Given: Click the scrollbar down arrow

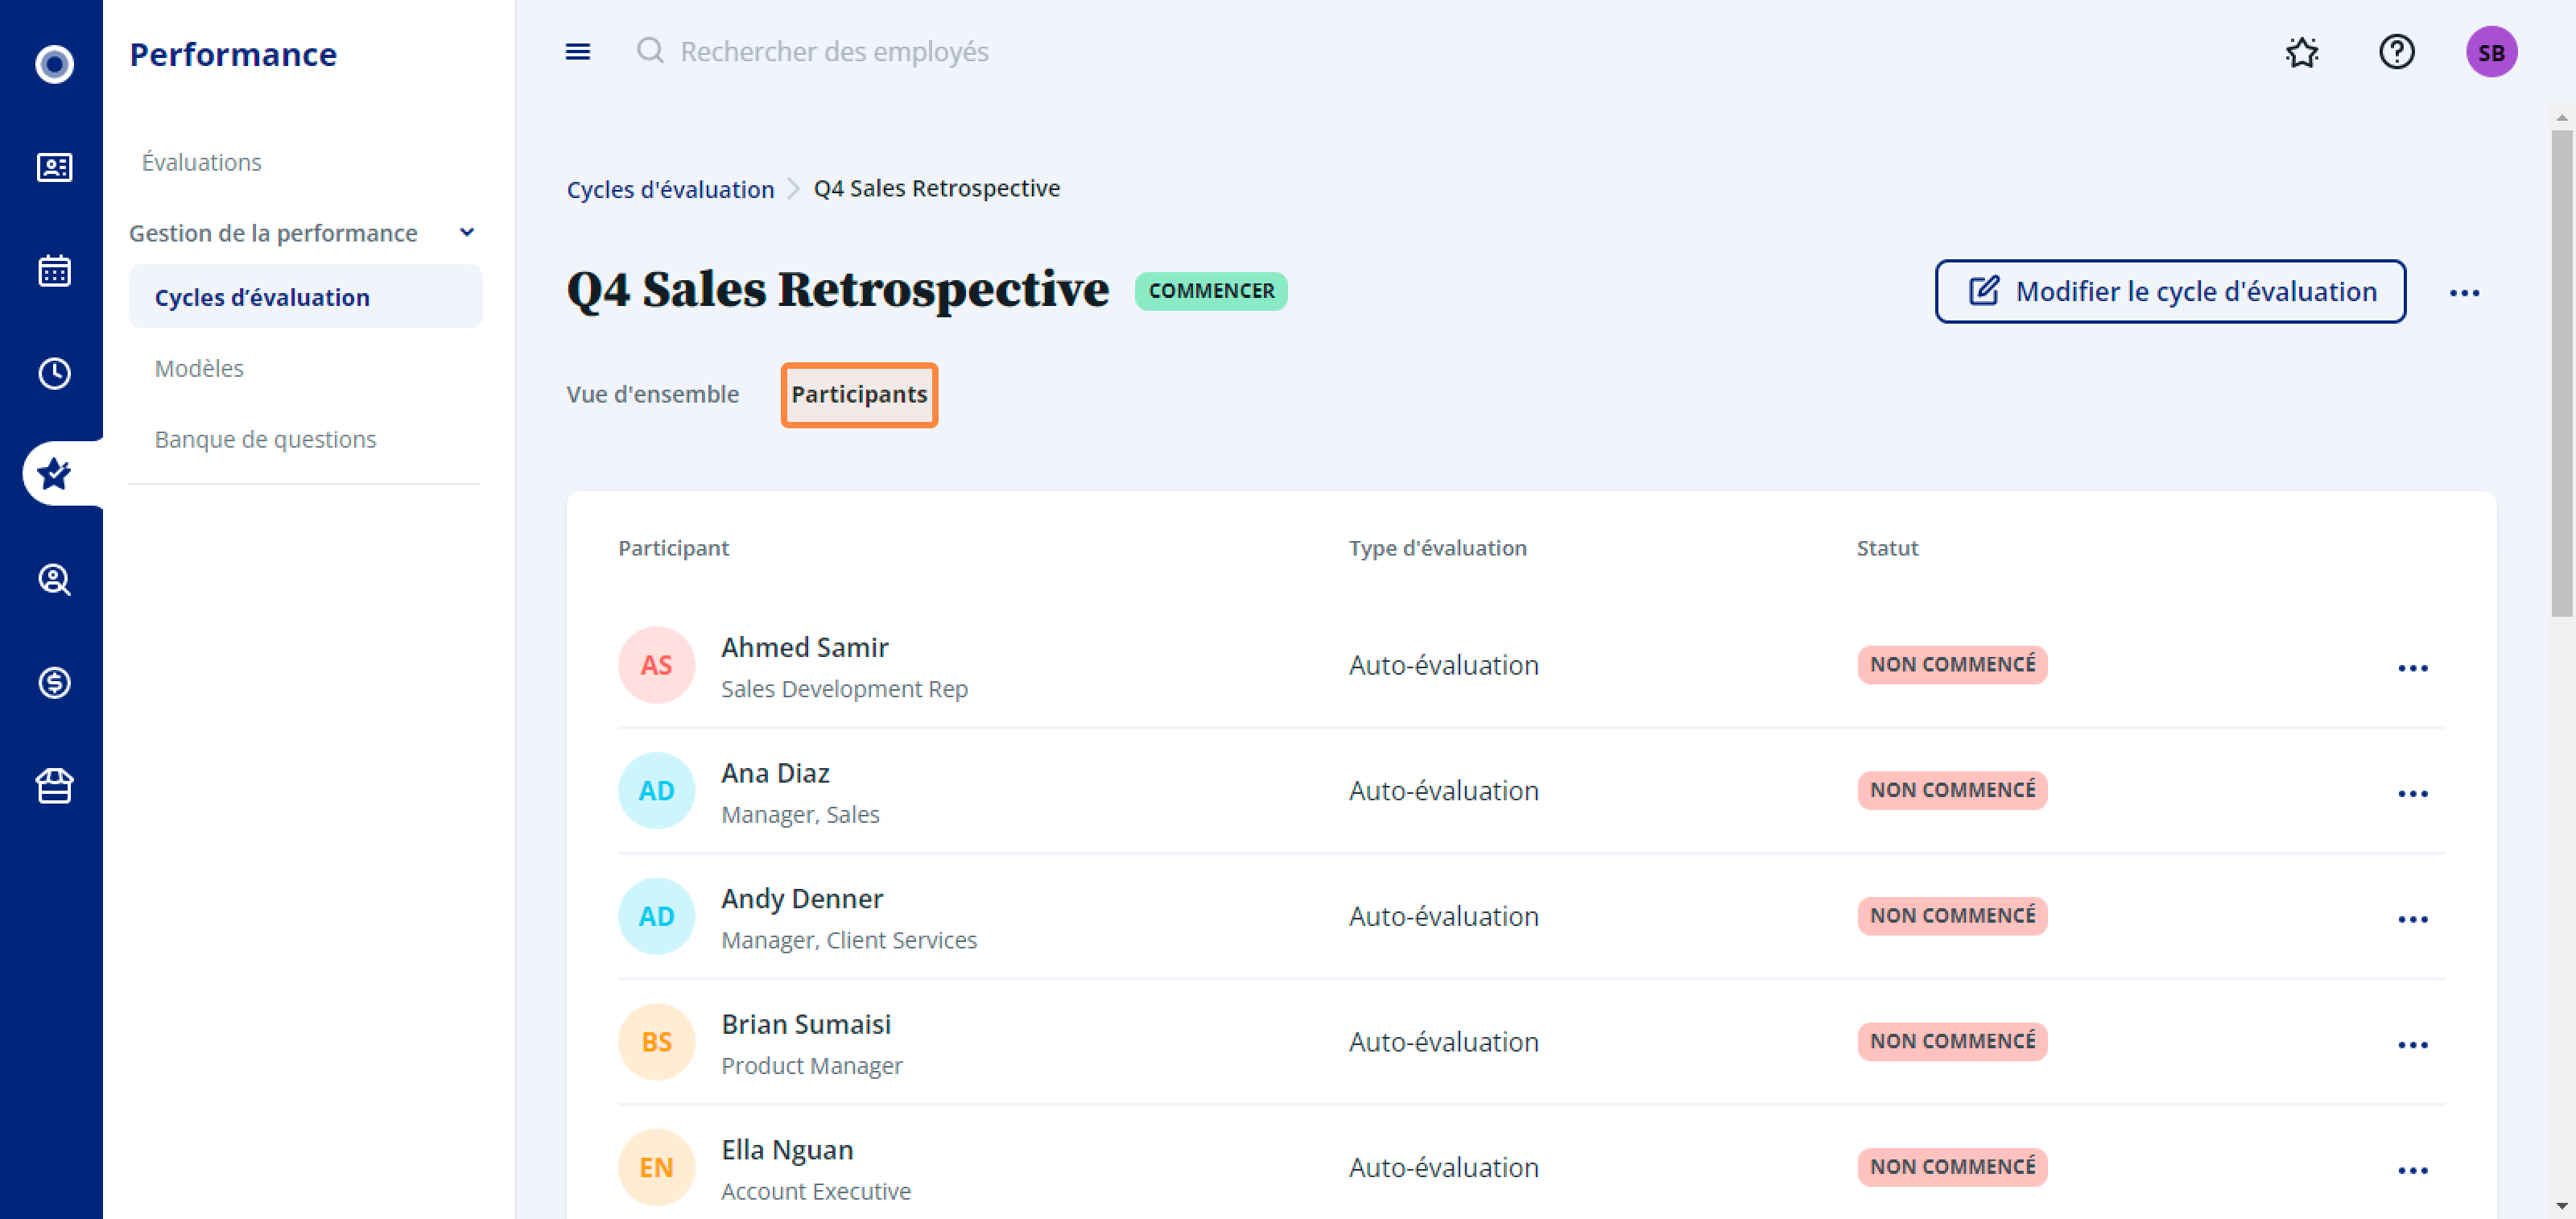Looking at the screenshot, I should [x=2561, y=1206].
